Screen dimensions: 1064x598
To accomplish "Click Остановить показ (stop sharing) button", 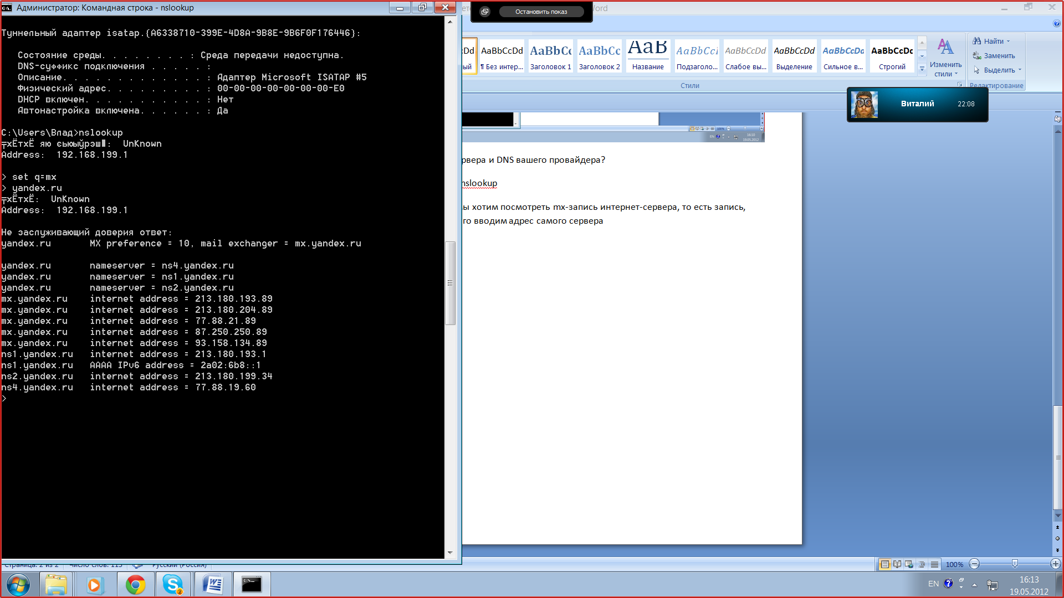I will tap(541, 12).
